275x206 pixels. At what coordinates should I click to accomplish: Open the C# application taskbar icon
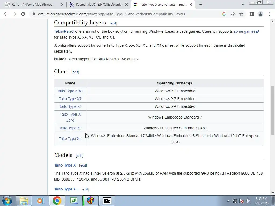(x=74, y=201)
